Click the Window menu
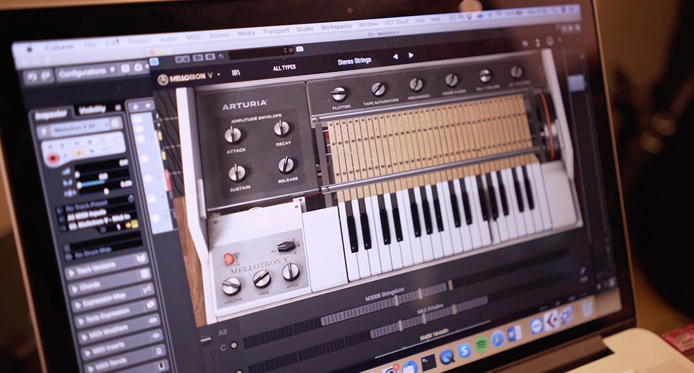Screen dimensions: 694x373 coord(368,24)
